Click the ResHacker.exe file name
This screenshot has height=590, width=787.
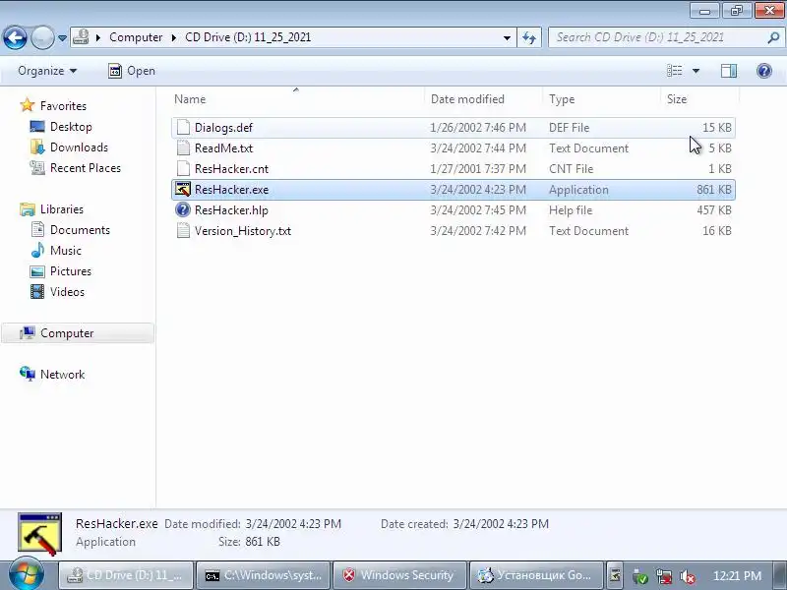click(x=231, y=190)
